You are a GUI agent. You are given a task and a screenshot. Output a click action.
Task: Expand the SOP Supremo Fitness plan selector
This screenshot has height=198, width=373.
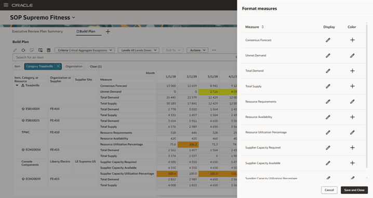(x=73, y=17)
